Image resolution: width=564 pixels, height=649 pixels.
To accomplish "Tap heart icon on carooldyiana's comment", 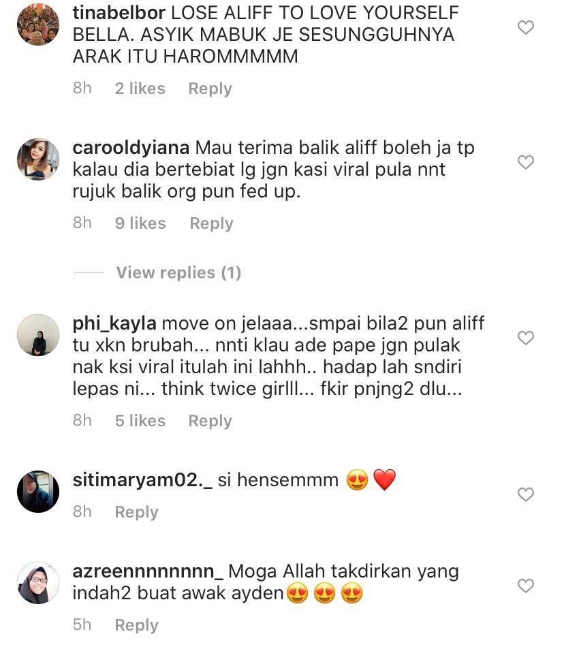I will (525, 162).
